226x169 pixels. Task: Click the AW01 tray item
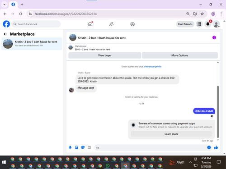177,162
